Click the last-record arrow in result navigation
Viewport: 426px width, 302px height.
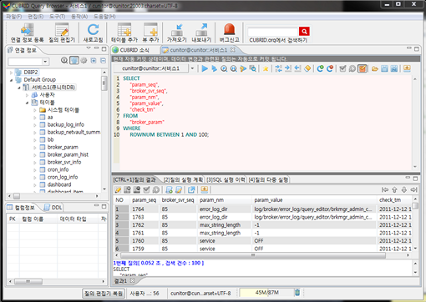[413, 189]
